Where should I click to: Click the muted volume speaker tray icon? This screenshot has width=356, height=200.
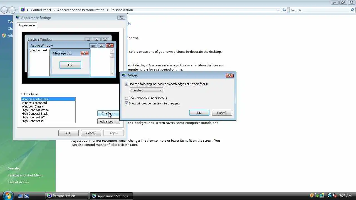tap(335, 196)
